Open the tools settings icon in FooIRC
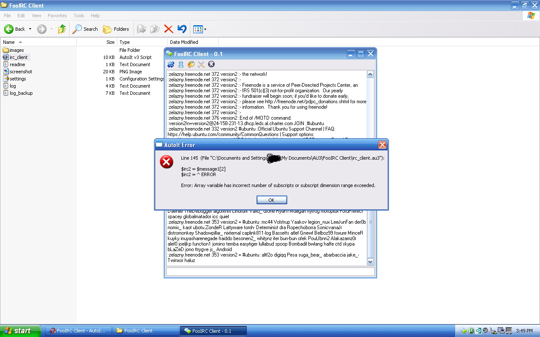 201,64
